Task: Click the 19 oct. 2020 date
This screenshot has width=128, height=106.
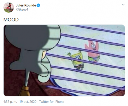Action: tap(28, 102)
